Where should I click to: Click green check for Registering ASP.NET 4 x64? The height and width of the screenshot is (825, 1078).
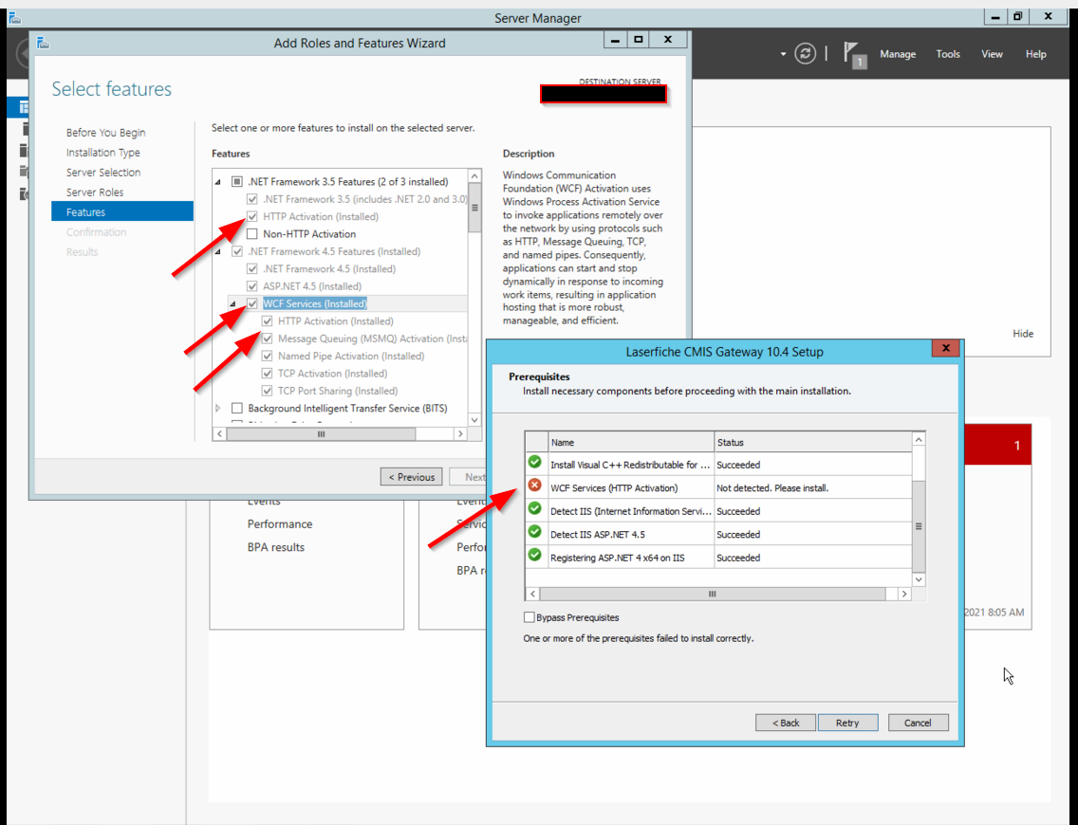[535, 557]
